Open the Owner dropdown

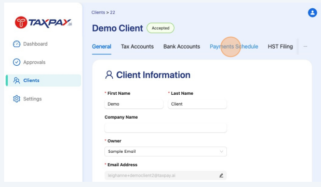coord(165,151)
